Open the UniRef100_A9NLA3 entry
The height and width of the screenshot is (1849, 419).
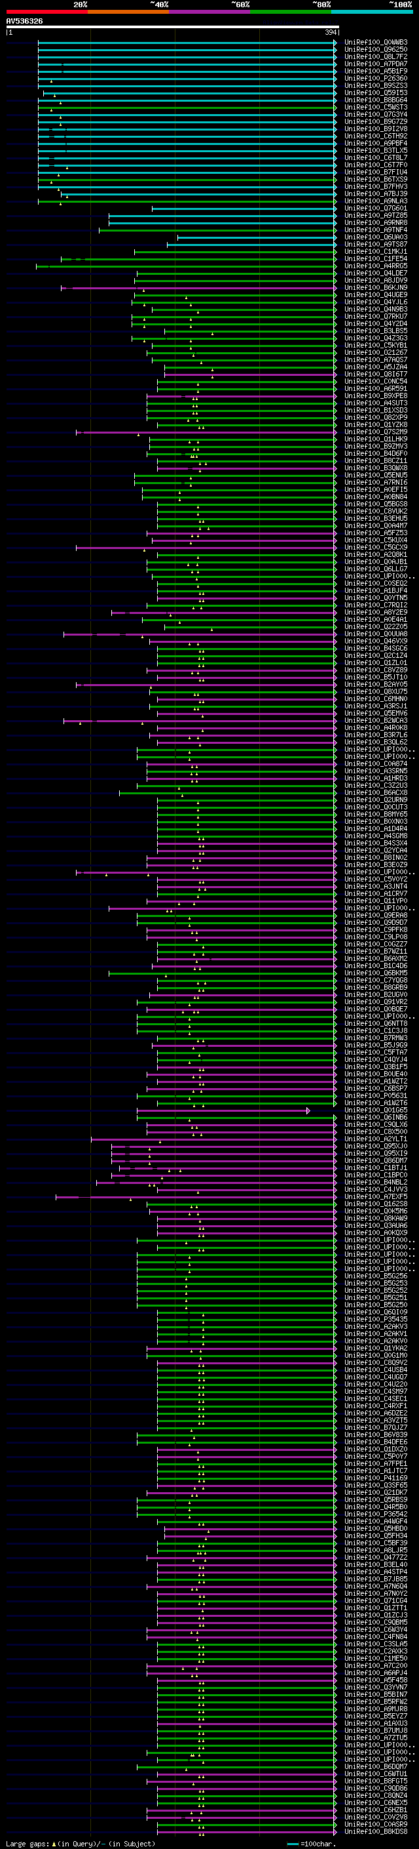(376, 201)
